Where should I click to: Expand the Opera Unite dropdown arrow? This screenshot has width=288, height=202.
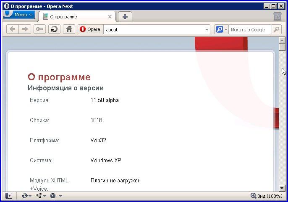(44, 196)
